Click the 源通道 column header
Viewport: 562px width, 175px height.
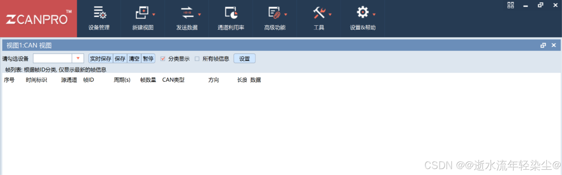tap(69, 80)
